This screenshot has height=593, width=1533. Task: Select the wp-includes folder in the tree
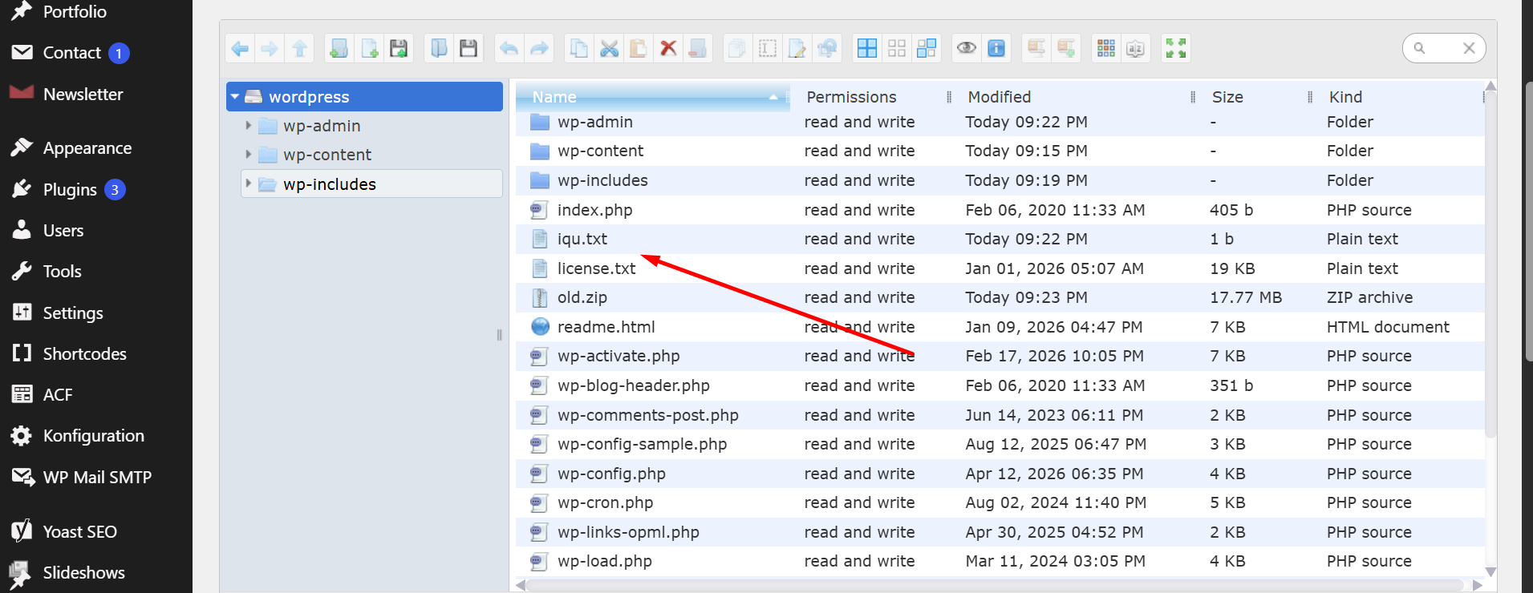coord(372,184)
